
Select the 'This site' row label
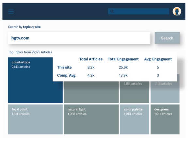(64, 67)
